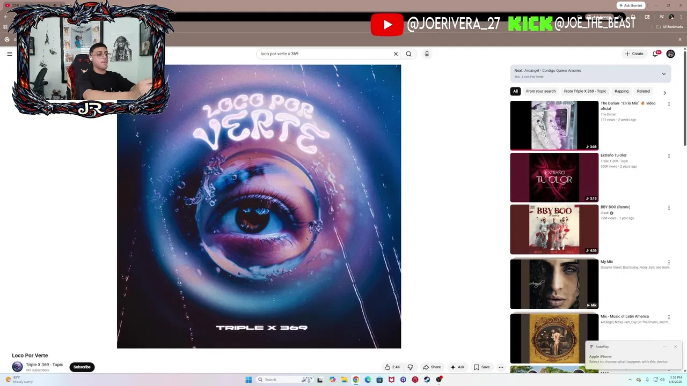Viewport: 687px width, 386px height.
Task: Subscribe to Triple X 369 - Topic
Action: [82, 367]
